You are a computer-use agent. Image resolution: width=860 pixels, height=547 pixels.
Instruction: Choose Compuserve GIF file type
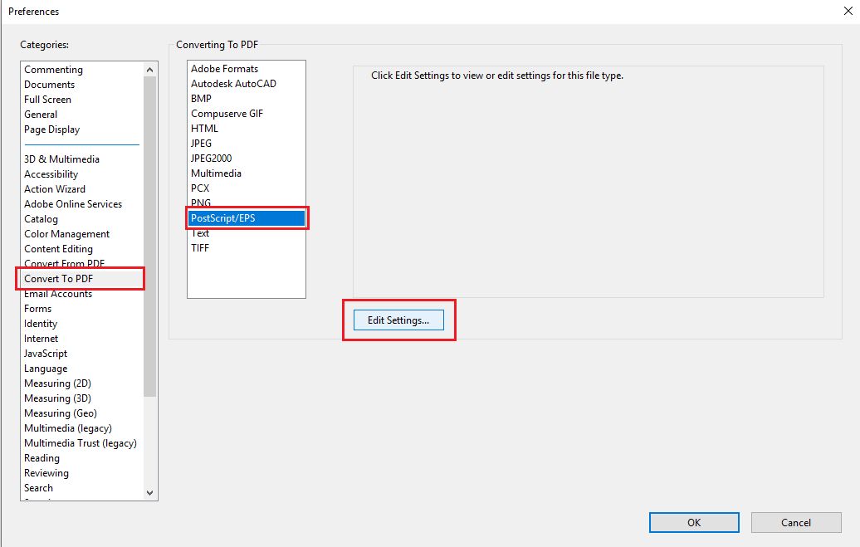point(227,114)
